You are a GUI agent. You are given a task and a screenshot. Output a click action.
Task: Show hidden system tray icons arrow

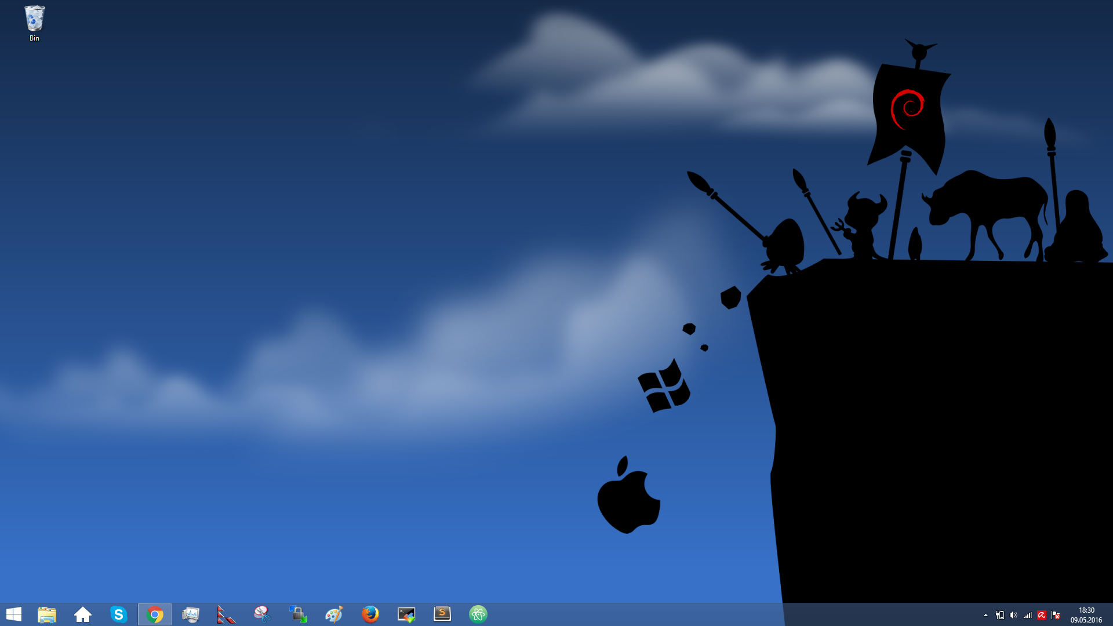pos(985,615)
